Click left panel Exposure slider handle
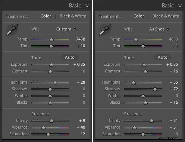The width and height of the screenshot is (185, 142). tap(51, 65)
